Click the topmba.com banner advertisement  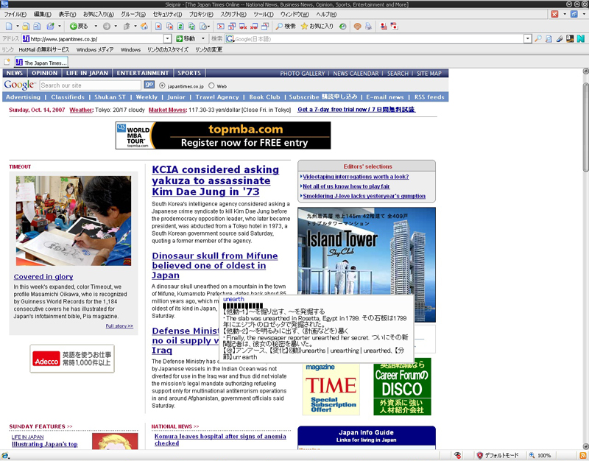click(x=223, y=136)
